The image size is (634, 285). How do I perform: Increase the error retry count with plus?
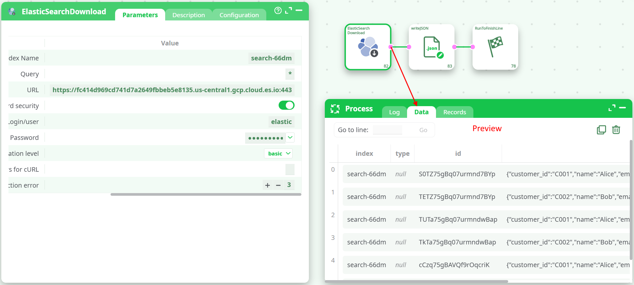pyautogui.click(x=268, y=185)
